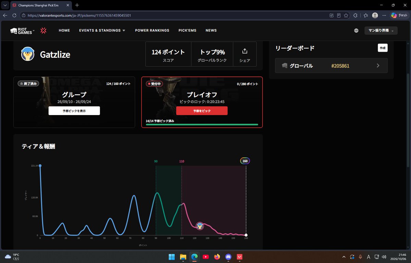
Task: Click the 14/14 green pick progress bar
Action: (x=202, y=125)
